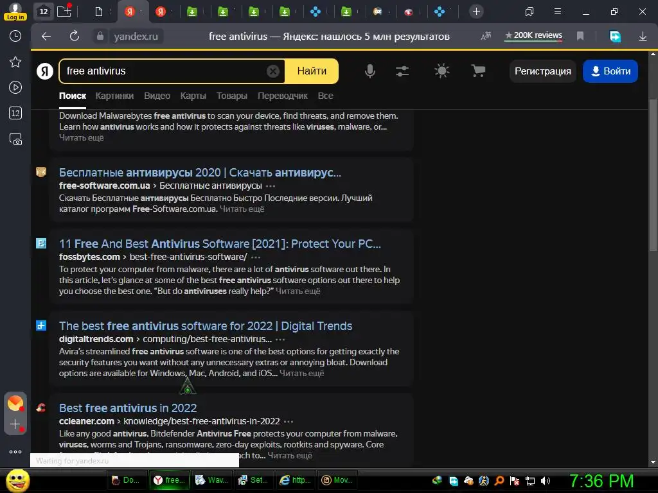Expand options dots next to free-software.com.ua
The width and height of the screenshot is (658, 493).
tap(271, 186)
